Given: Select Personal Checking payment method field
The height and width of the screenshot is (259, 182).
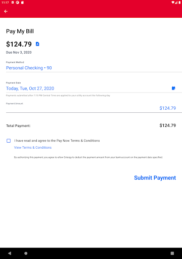Looking at the screenshot, I should (94, 68).
